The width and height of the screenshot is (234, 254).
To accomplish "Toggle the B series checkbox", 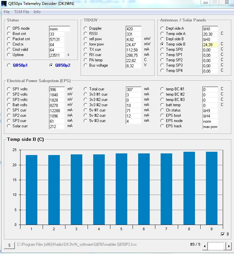I will tap(222, 234).
